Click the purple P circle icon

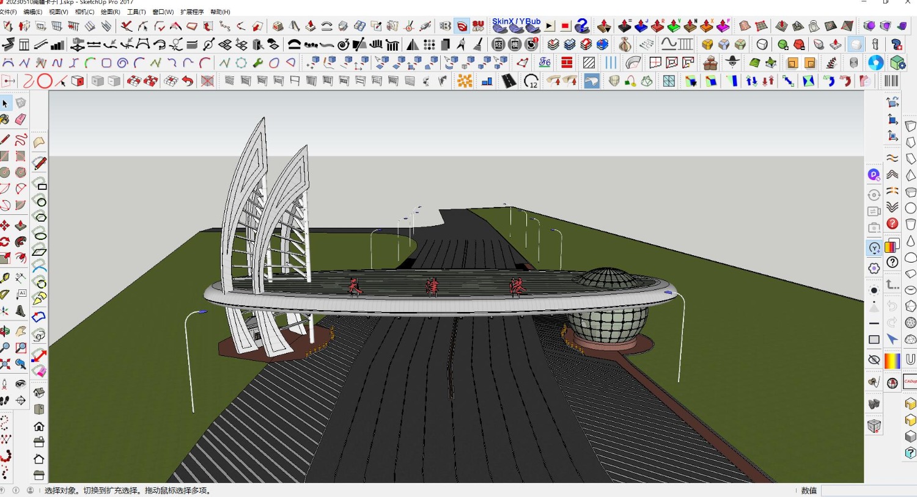pyautogui.click(x=874, y=175)
